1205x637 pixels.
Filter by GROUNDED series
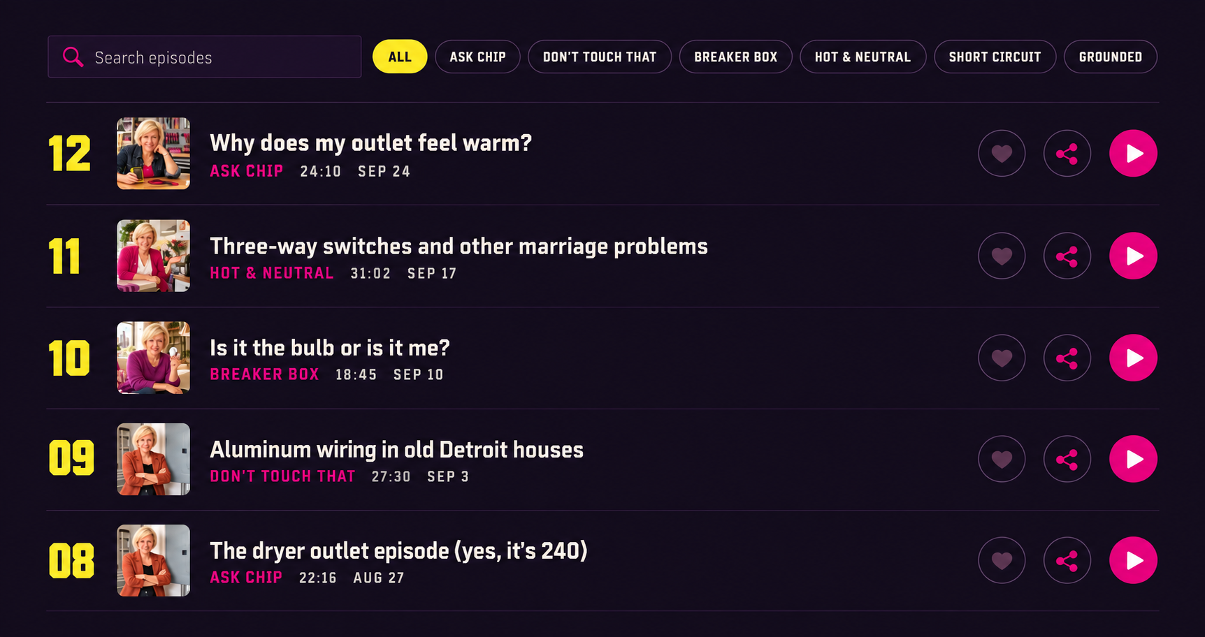[x=1111, y=57]
